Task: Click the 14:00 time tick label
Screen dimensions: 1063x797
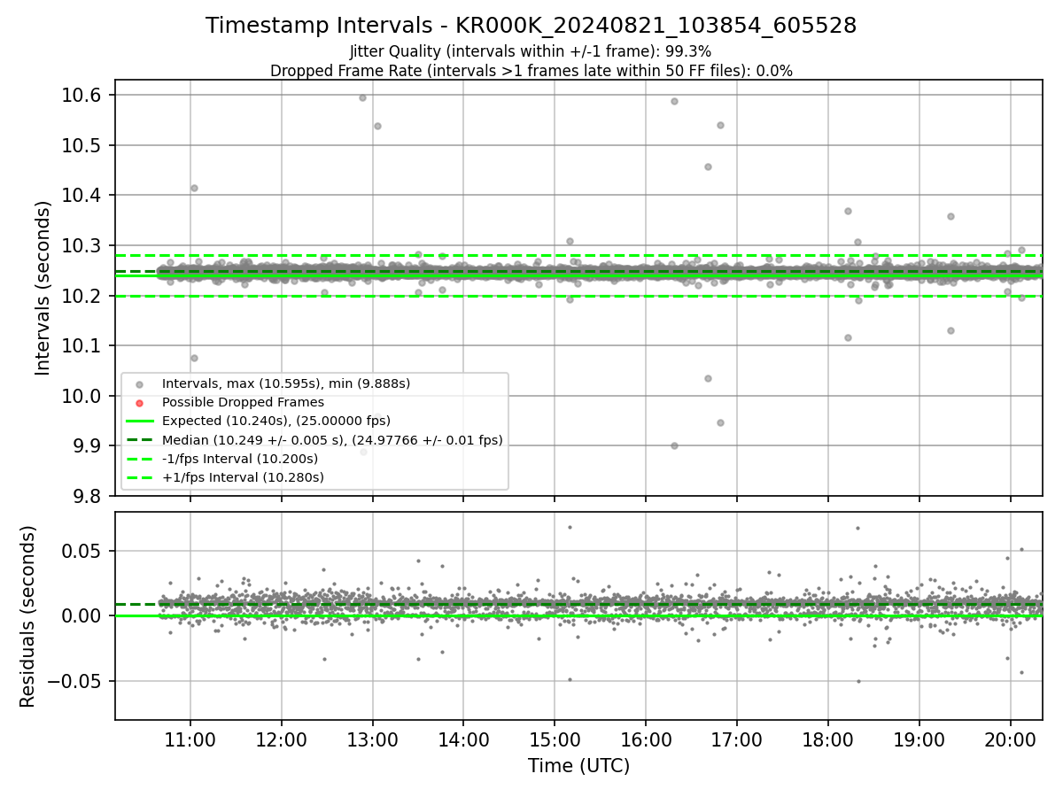Action: (x=463, y=739)
